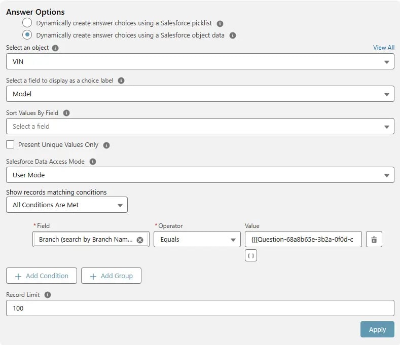The width and height of the screenshot is (400, 345).
Task: Open the VIN object dropdown
Action: [x=200, y=61]
